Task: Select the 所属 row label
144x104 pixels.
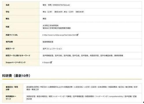Action: (8, 27)
